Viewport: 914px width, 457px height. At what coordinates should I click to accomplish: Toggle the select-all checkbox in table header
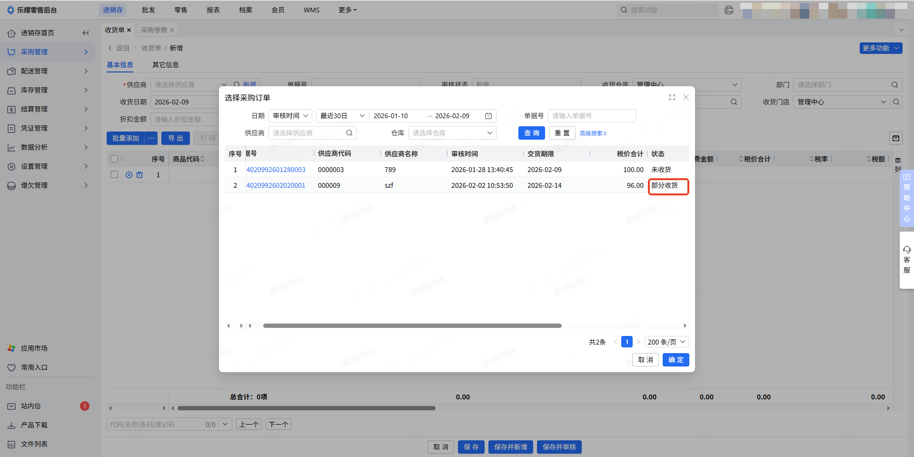(114, 159)
